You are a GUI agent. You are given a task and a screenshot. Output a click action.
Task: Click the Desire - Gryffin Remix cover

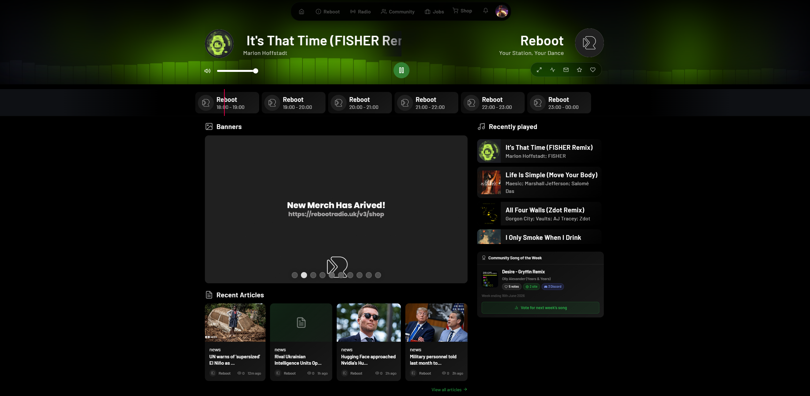tap(490, 279)
